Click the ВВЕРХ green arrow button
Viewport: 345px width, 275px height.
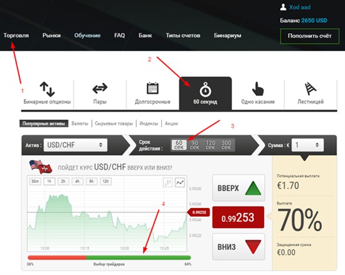click(238, 188)
